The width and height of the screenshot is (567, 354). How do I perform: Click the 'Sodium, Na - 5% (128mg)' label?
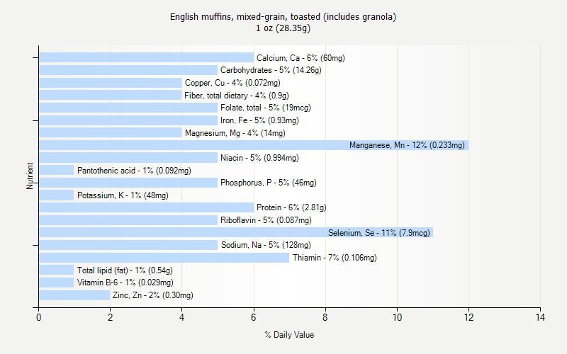(x=266, y=245)
